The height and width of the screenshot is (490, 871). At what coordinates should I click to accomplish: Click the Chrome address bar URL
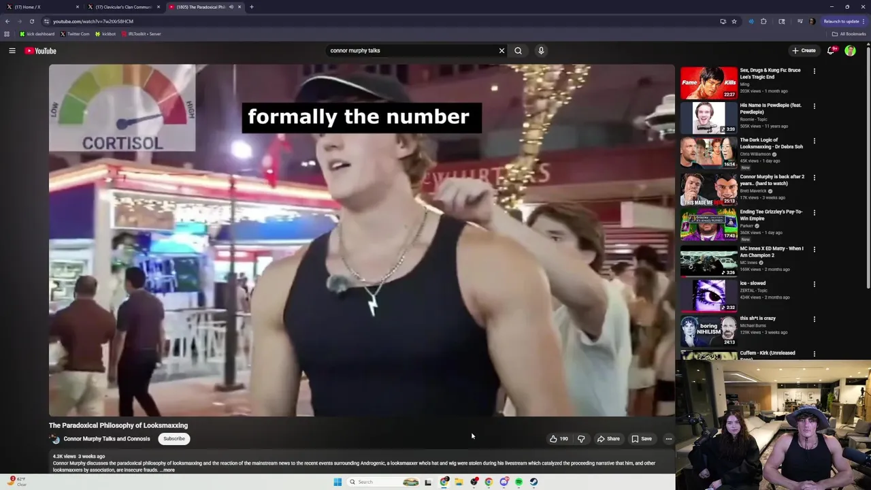[x=93, y=21]
